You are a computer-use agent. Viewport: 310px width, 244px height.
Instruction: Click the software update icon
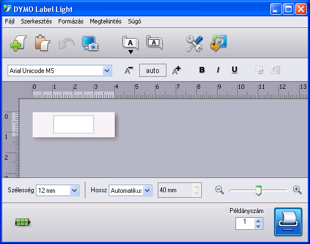[x=219, y=43]
